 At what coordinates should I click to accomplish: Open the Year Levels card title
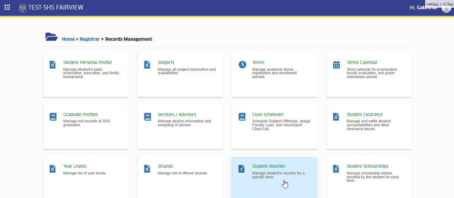[75, 166]
